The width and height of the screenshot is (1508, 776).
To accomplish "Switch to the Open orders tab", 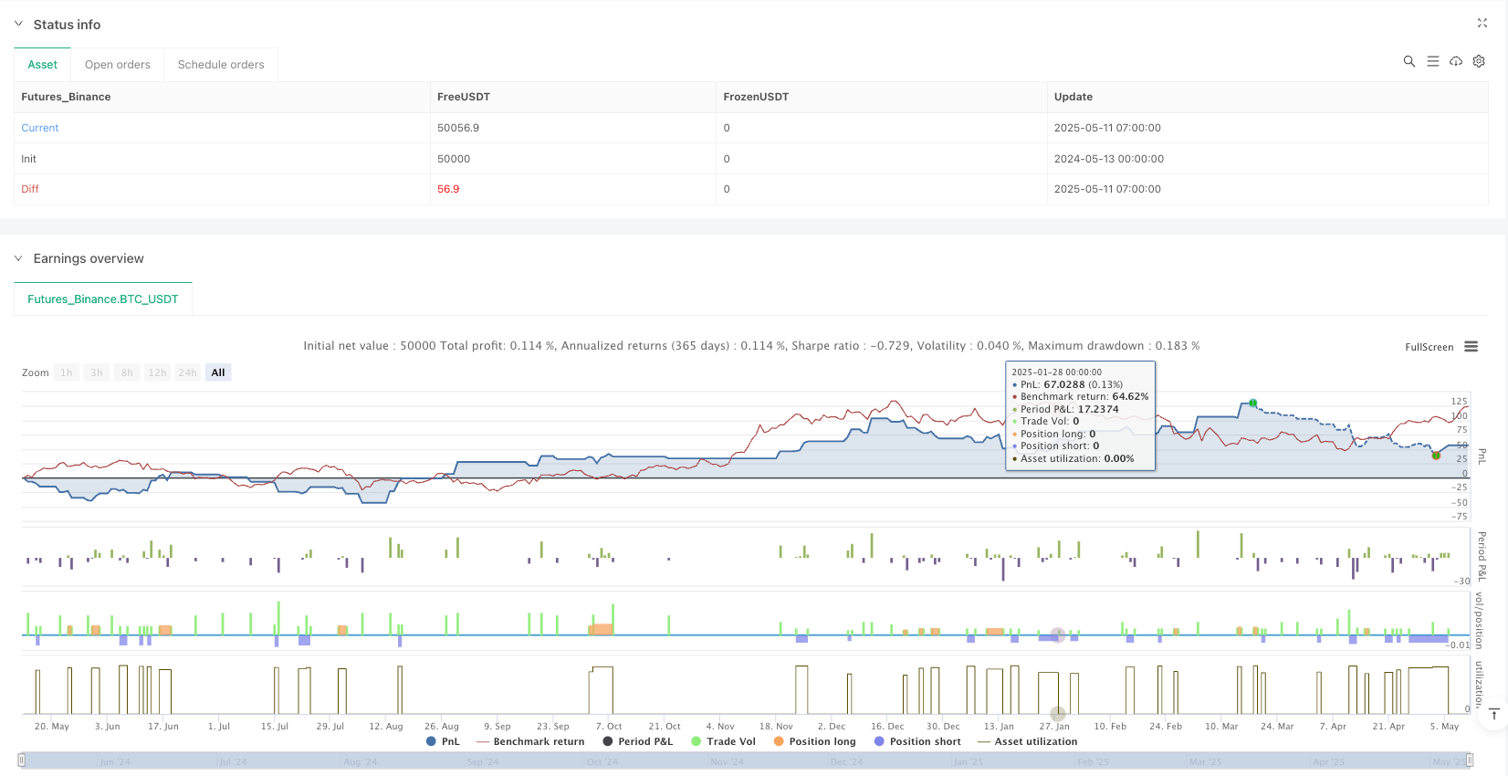I will pos(117,65).
